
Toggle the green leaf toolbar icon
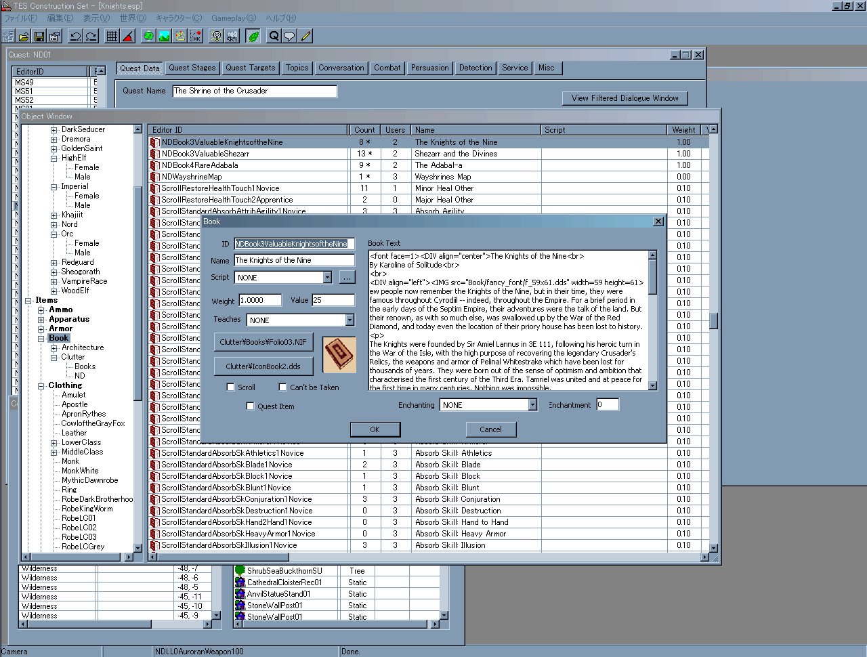tap(253, 36)
